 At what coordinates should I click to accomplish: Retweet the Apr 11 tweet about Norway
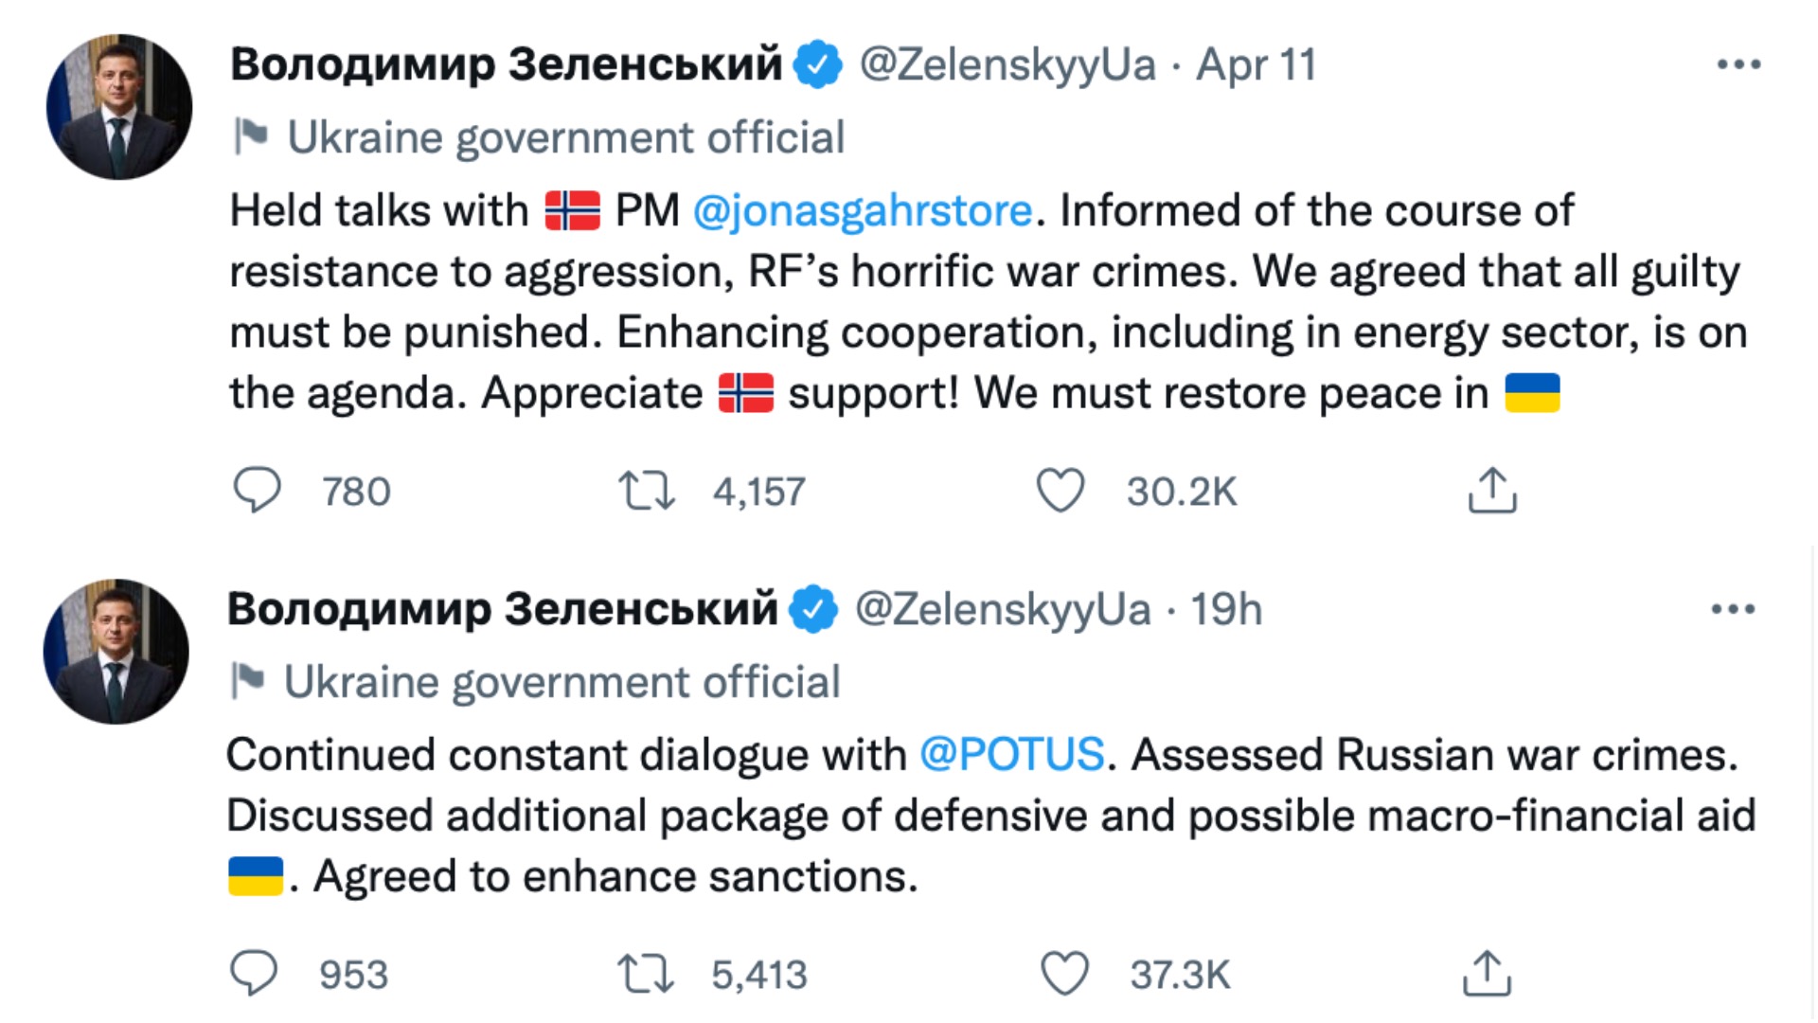[647, 491]
